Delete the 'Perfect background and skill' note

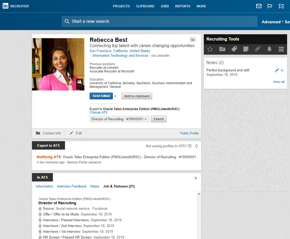coord(282,70)
